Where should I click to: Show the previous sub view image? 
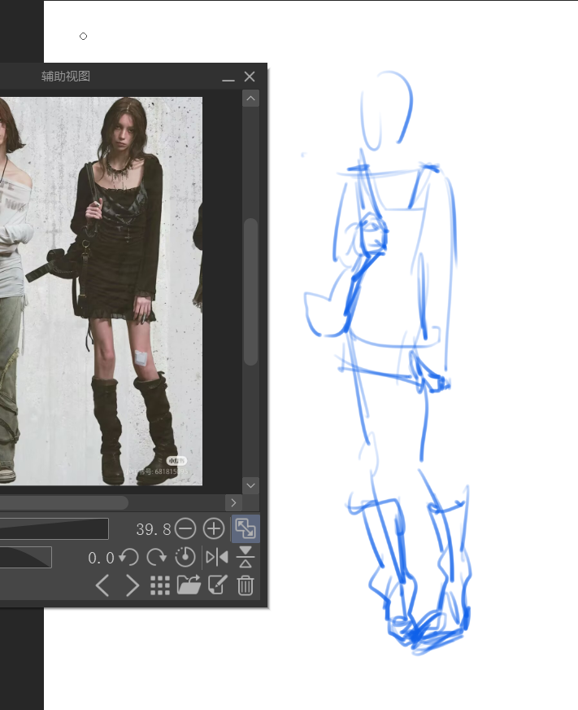[102, 585]
